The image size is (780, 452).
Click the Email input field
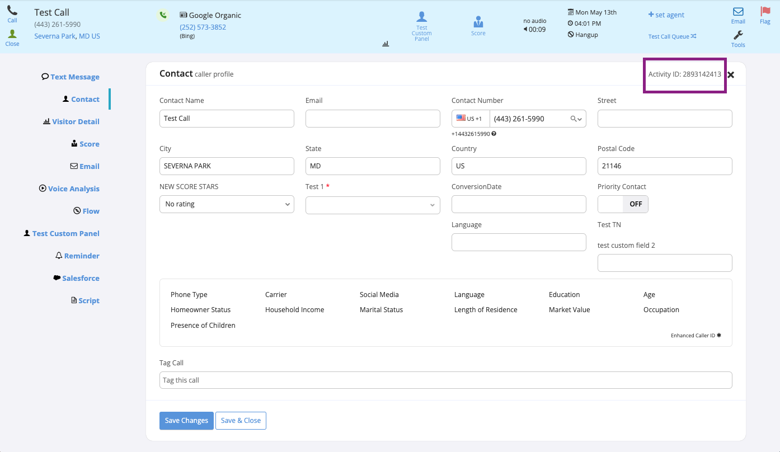tap(373, 119)
